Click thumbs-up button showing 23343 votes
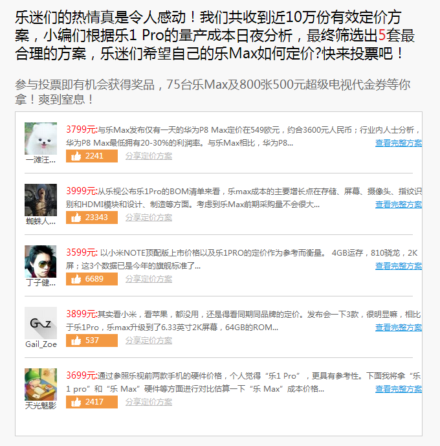 [91, 217]
